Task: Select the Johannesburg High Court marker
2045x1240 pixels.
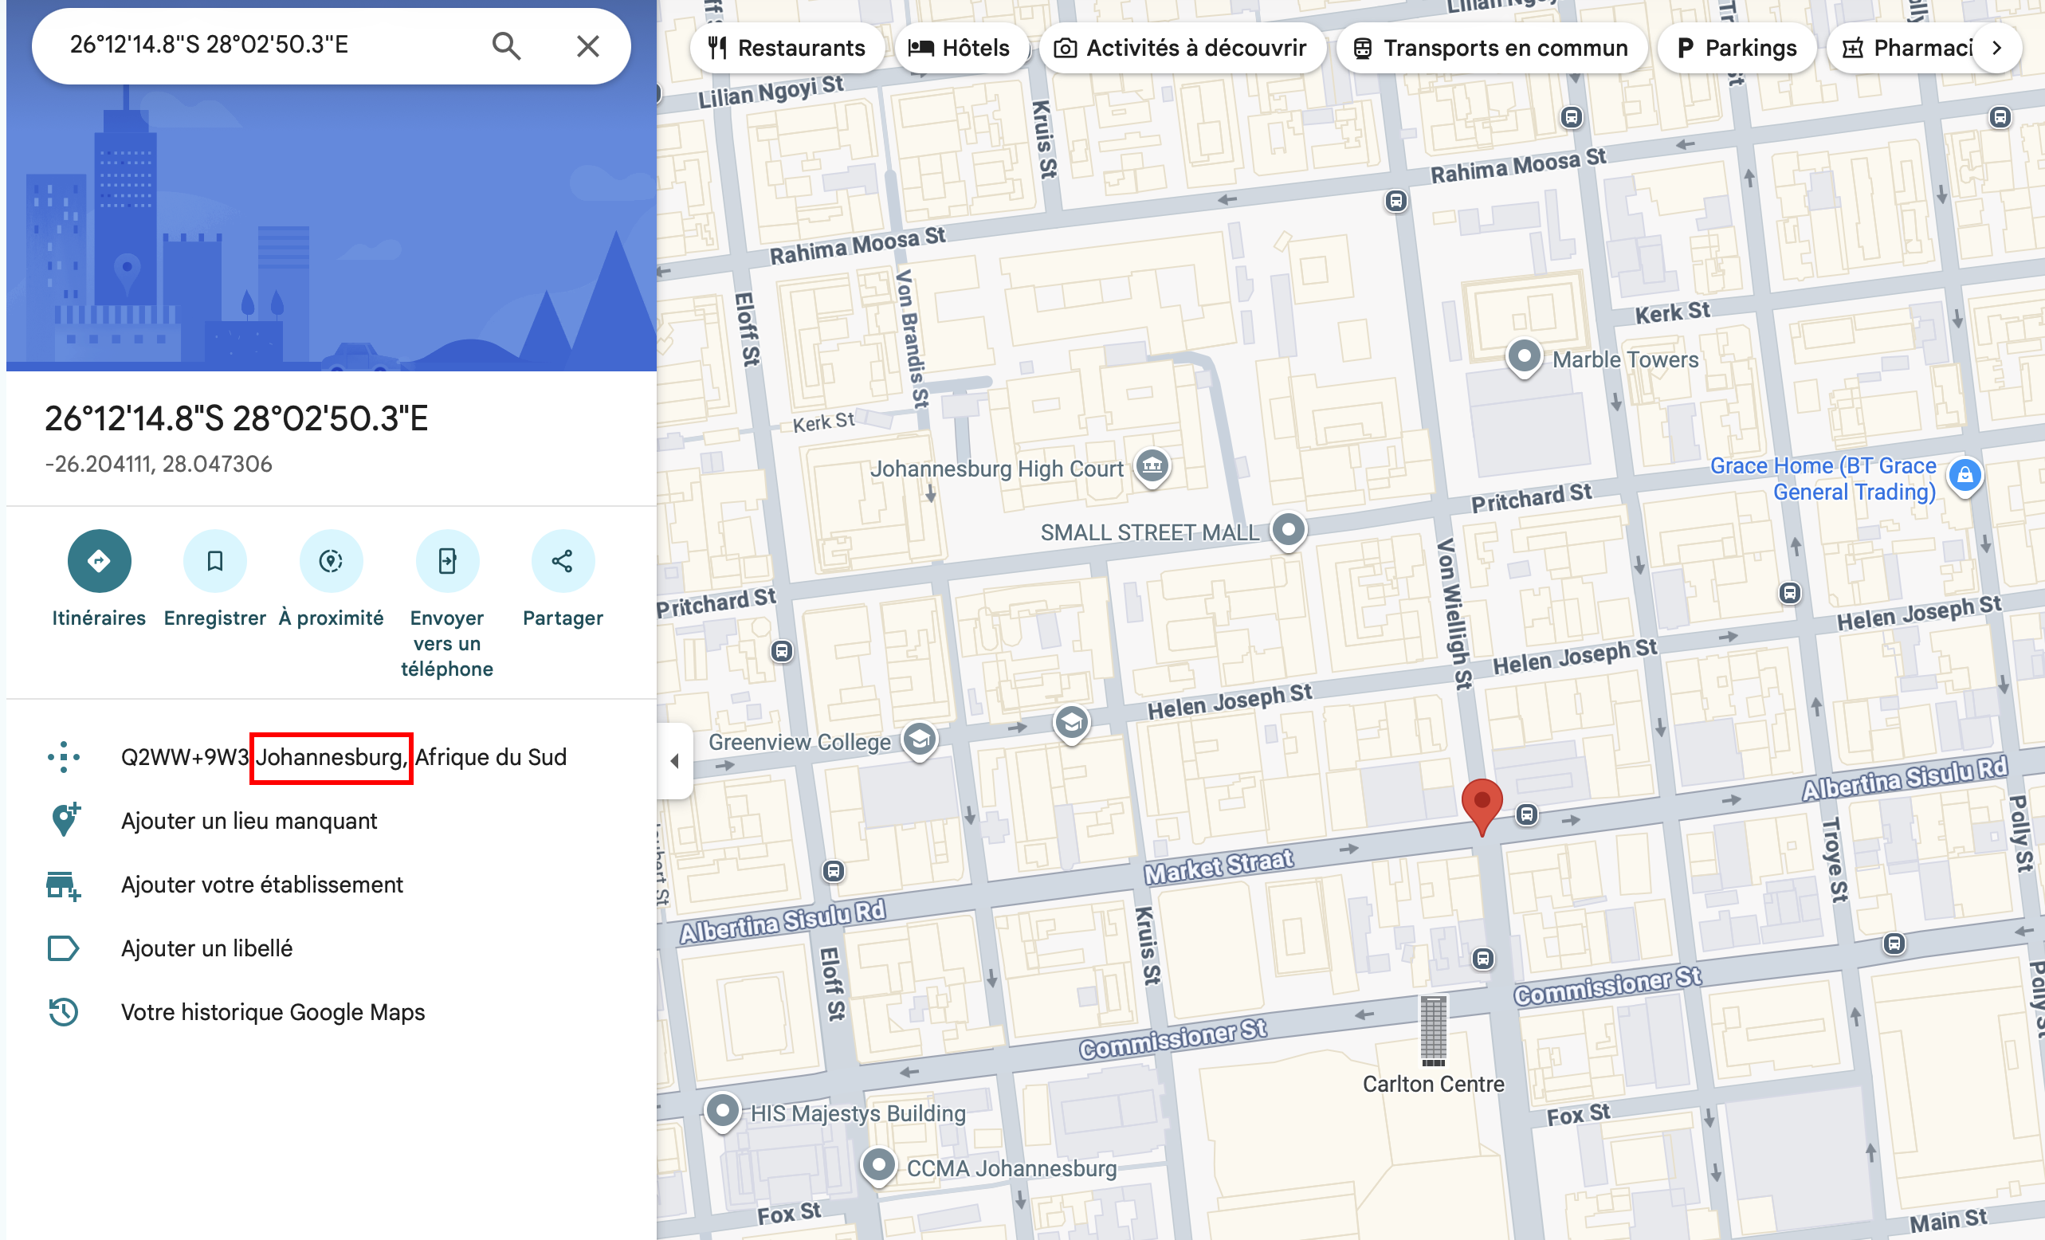Action: click(x=1152, y=467)
